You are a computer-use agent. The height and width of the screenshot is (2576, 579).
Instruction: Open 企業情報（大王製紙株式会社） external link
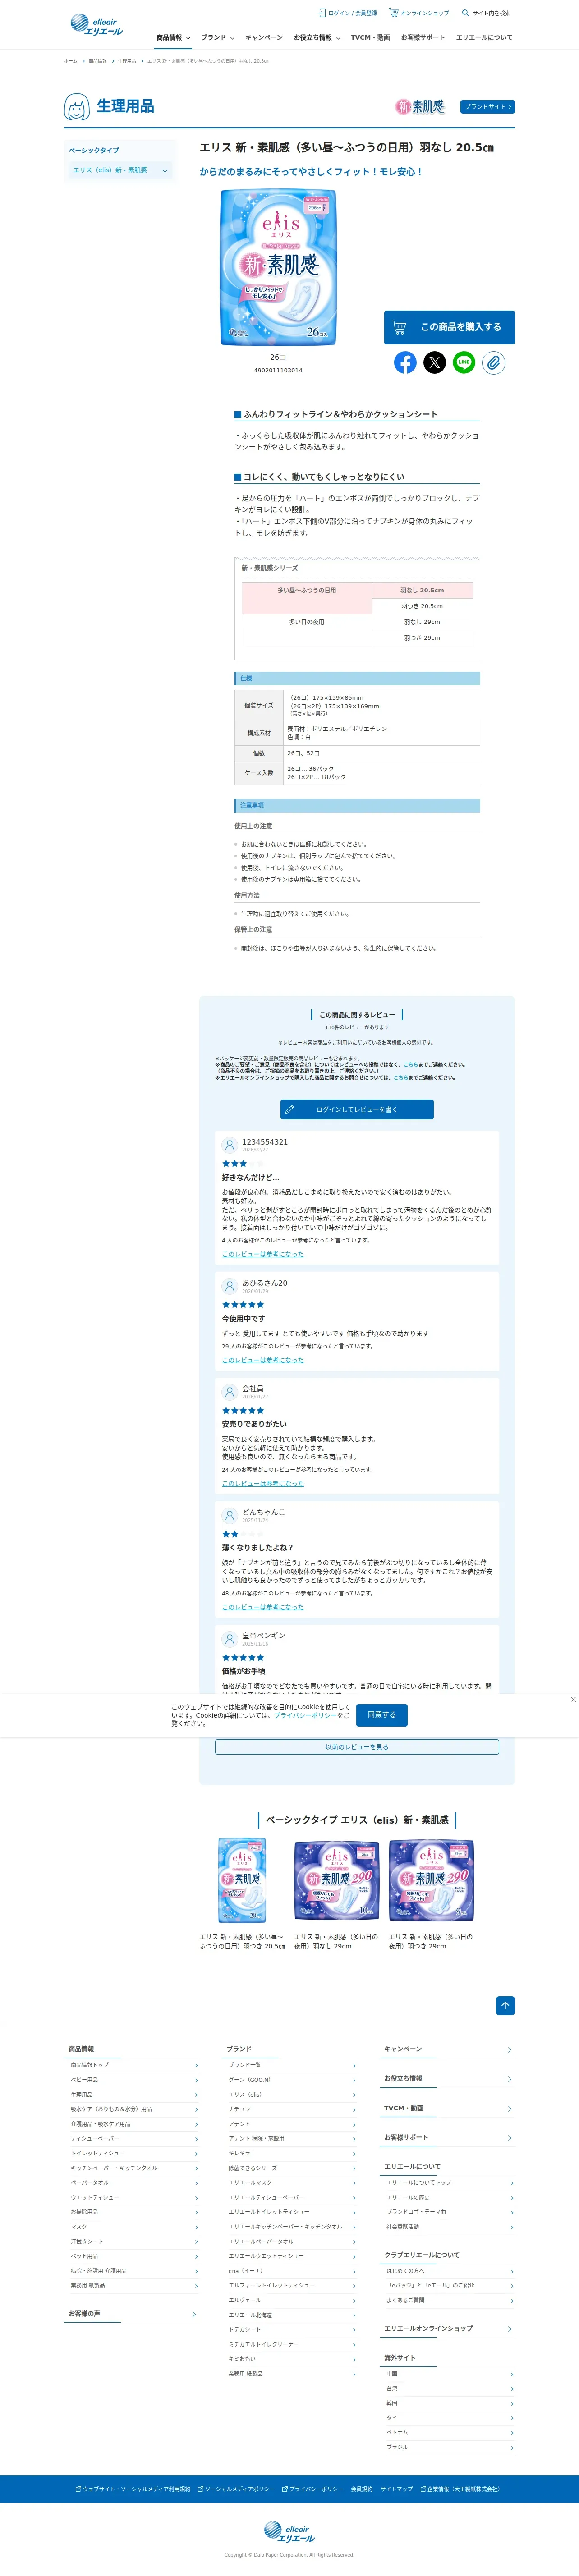click(461, 2489)
